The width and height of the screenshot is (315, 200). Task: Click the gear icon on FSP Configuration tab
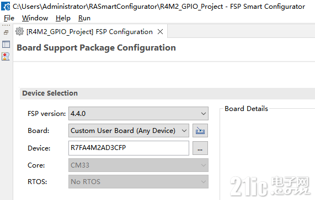coord(19,31)
